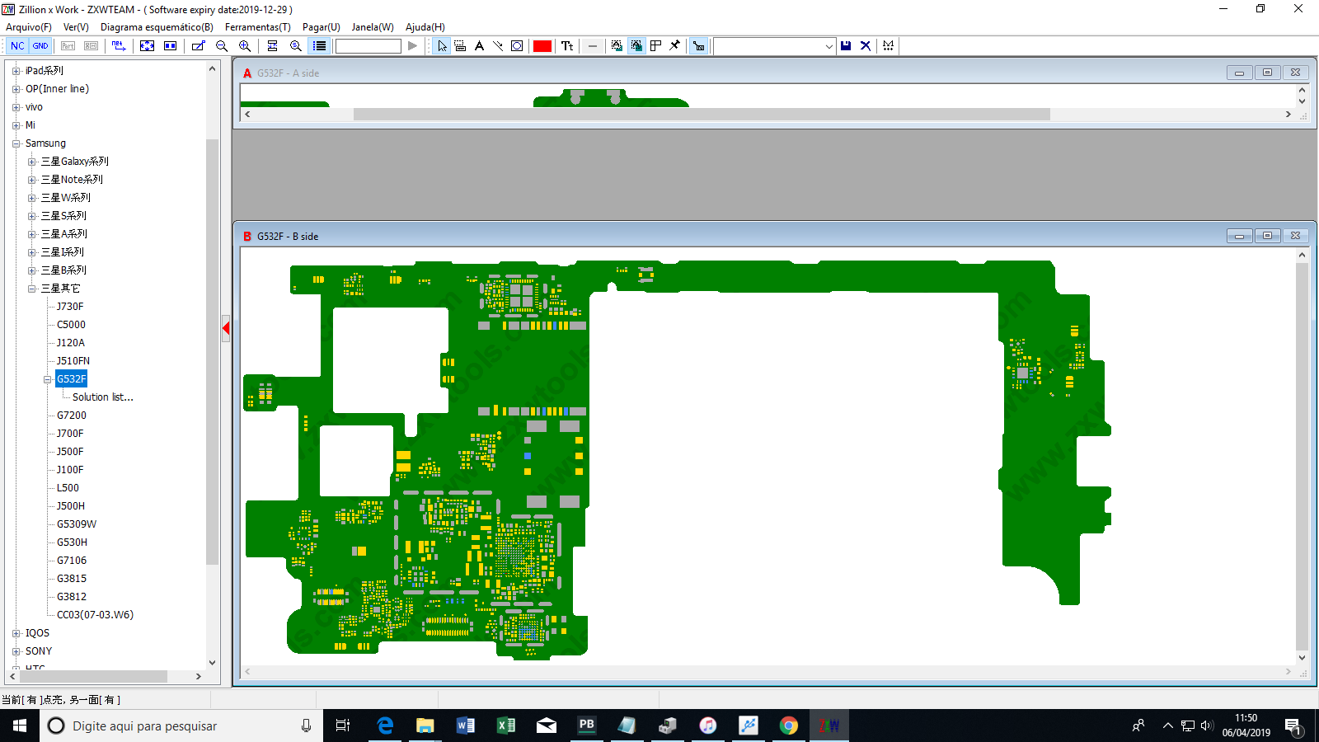Click the M-shaped dotted toolbar icon
Screen dimensions: 1319x742
[x=888, y=46]
